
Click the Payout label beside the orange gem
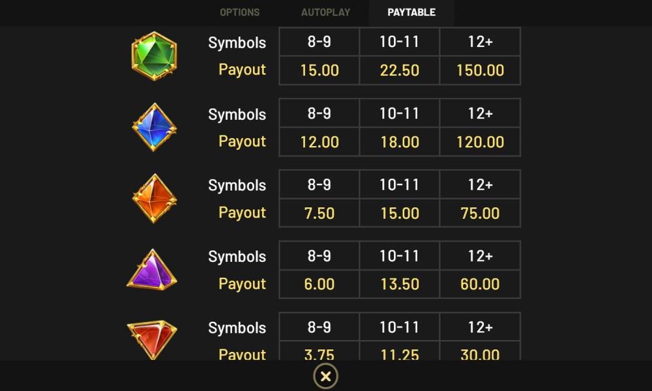(x=242, y=212)
